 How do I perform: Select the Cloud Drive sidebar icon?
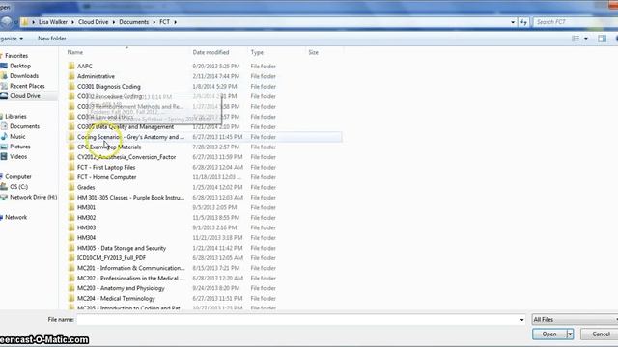pyautogui.click(x=4, y=96)
